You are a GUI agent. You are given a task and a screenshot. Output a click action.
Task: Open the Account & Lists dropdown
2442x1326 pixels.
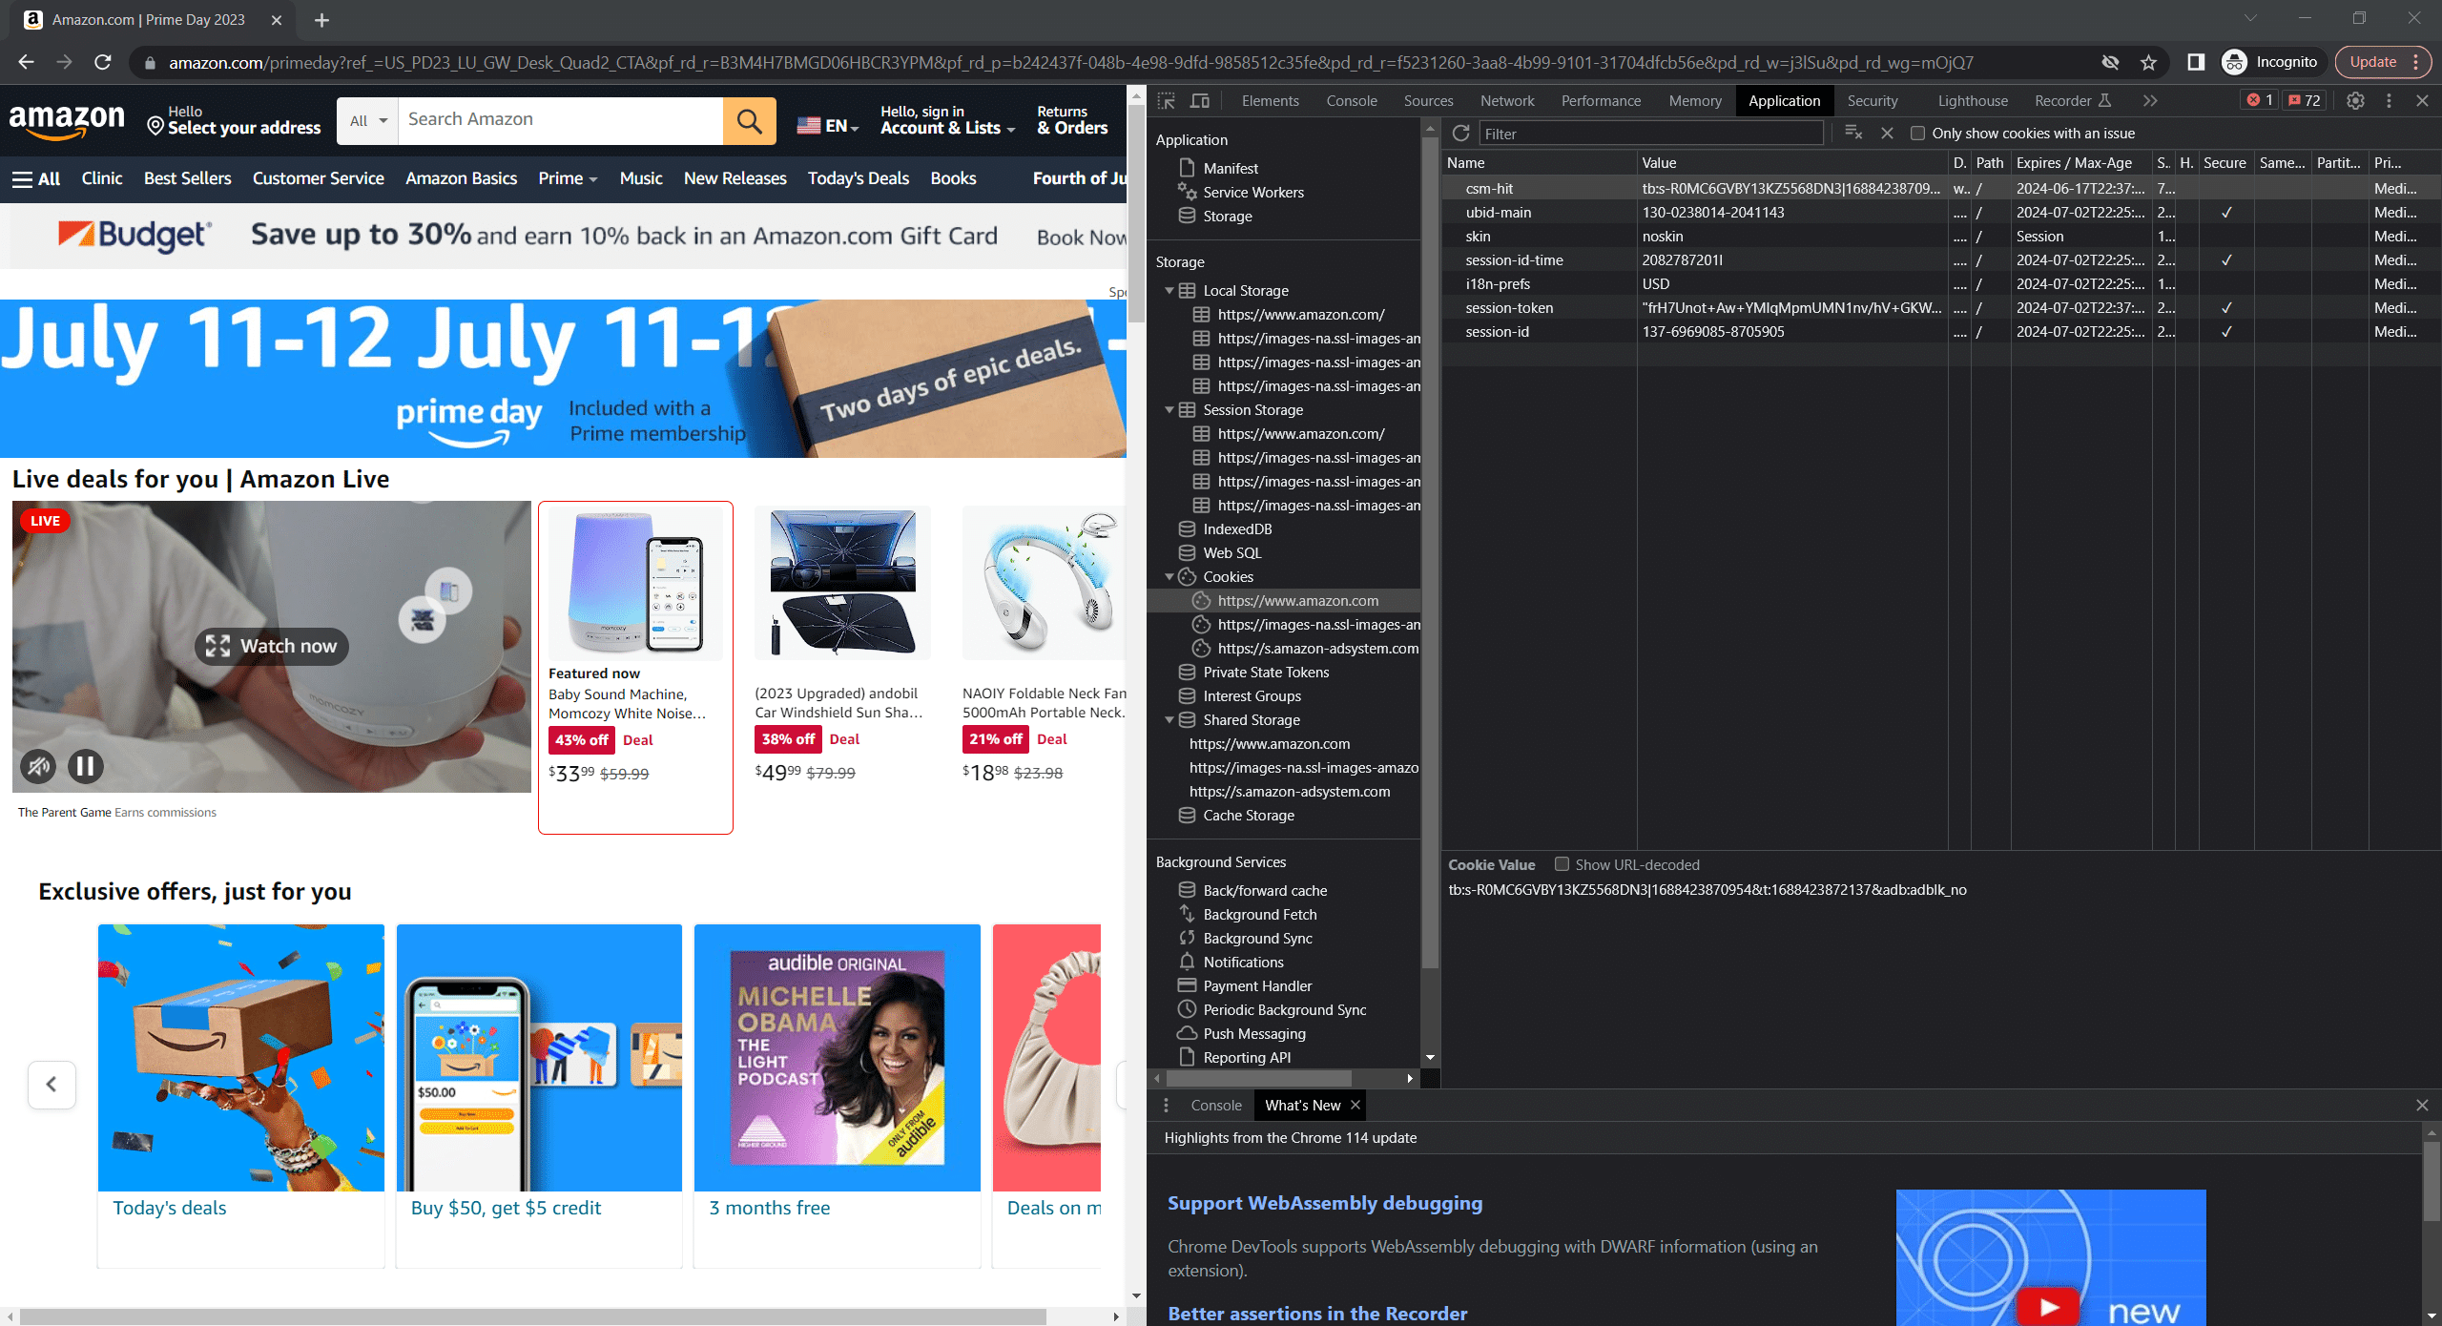point(947,120)
